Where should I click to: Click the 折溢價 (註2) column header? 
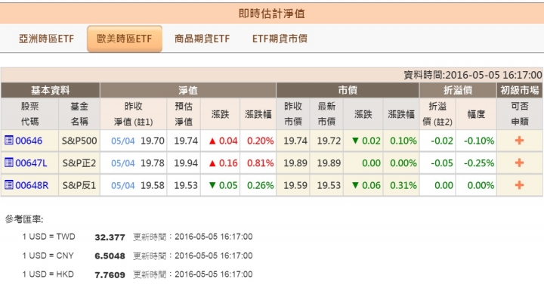point(437,114)
